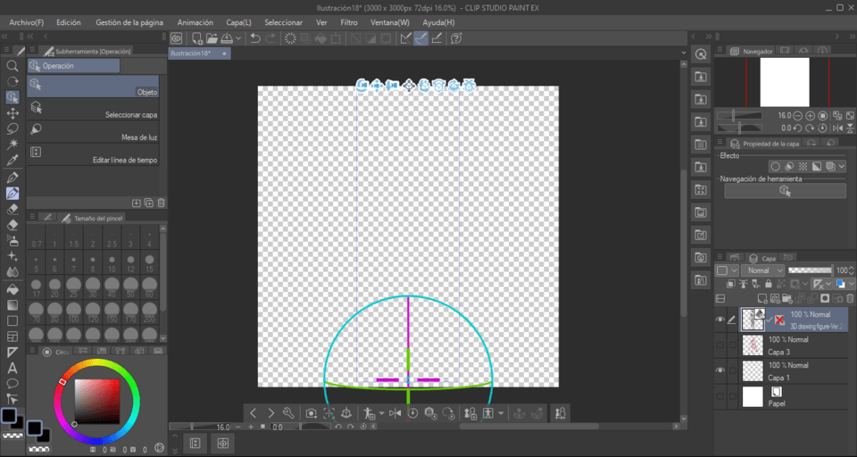Expand the effect options dropdown arrow

pyautogui.click(x=842, y=166)
